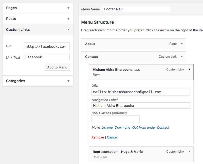Expand the Posts panel arrow
This screenshot has width=203, height=164.
click(68, 19)
